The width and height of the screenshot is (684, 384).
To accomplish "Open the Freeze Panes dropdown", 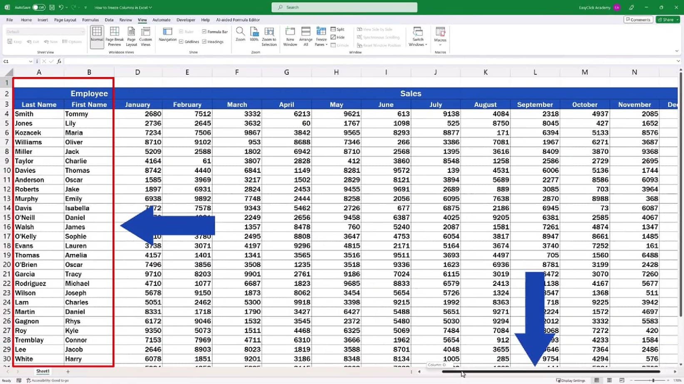I will coord(321,35).
